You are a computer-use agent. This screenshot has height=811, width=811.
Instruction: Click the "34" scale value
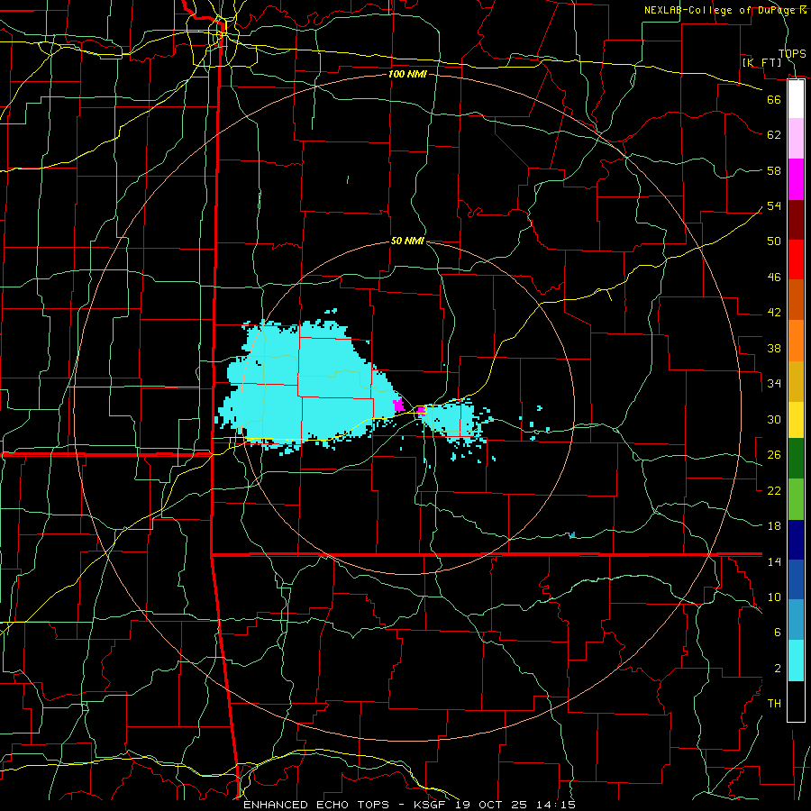tap(774, 383)
